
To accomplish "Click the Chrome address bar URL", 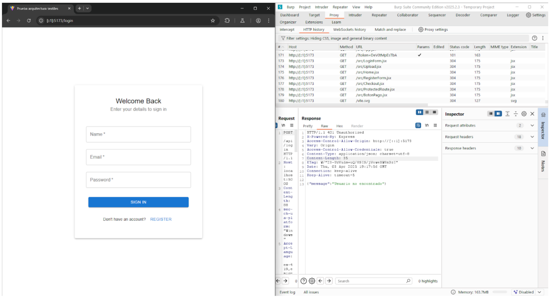I will point(60,21).
